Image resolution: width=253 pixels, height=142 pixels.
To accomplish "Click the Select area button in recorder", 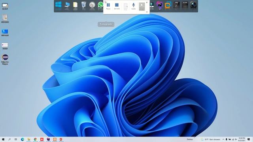I will point(125,7).
